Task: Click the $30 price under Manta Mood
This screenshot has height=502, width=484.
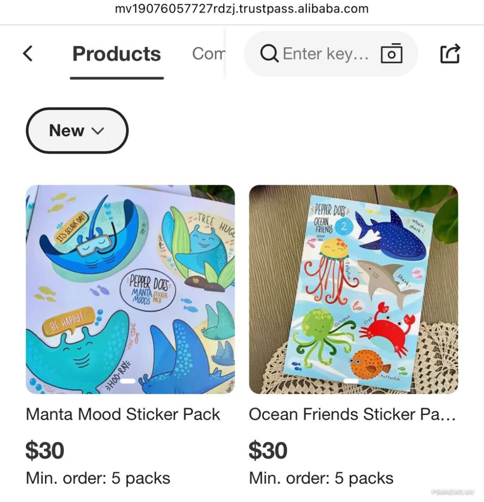Action: (45, 450)
